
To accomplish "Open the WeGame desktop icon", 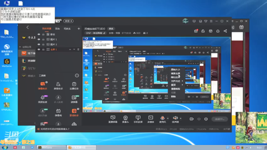I will point(7,63).
